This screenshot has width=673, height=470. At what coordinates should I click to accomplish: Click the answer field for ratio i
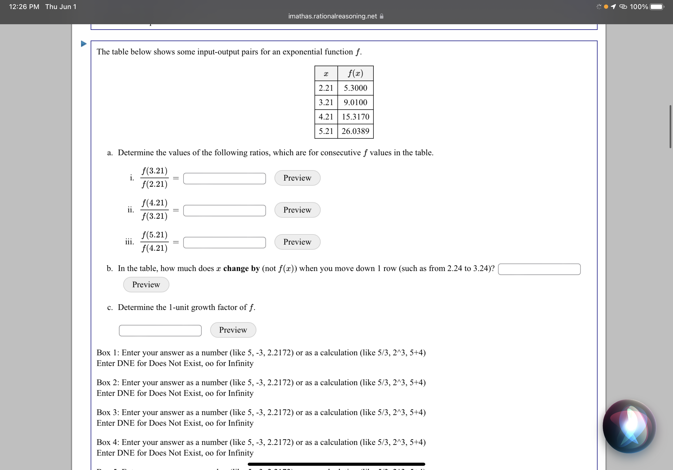224,178
